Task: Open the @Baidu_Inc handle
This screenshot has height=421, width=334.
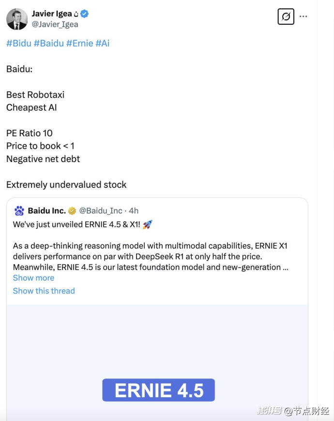Action: click(101, 210)
